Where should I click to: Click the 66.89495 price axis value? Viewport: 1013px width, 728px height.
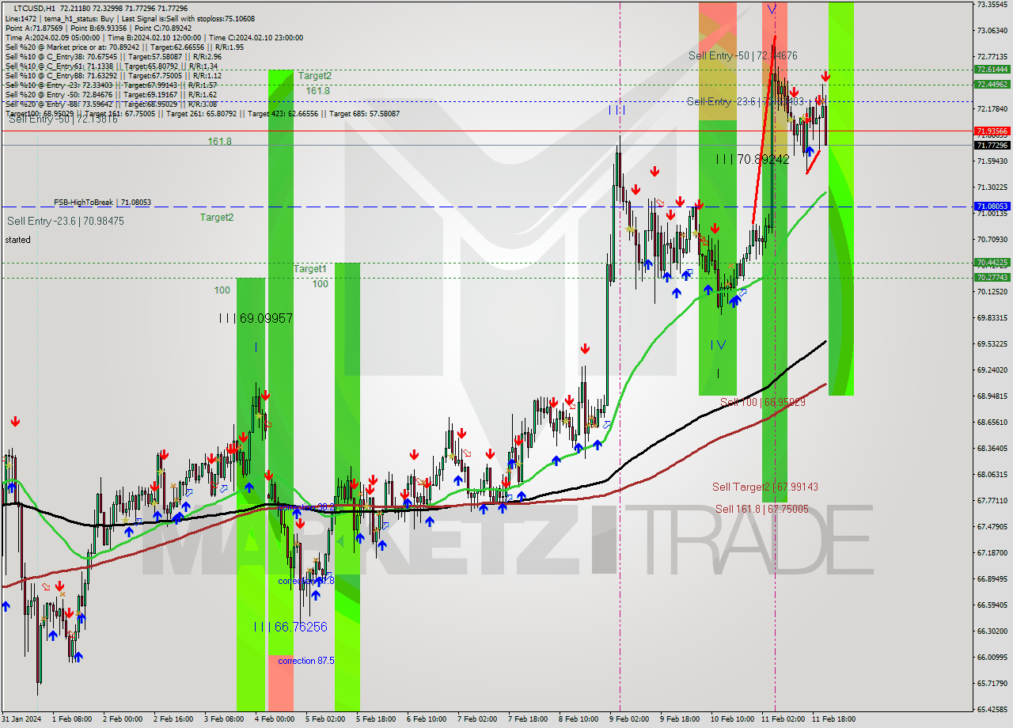pos(992,579)
